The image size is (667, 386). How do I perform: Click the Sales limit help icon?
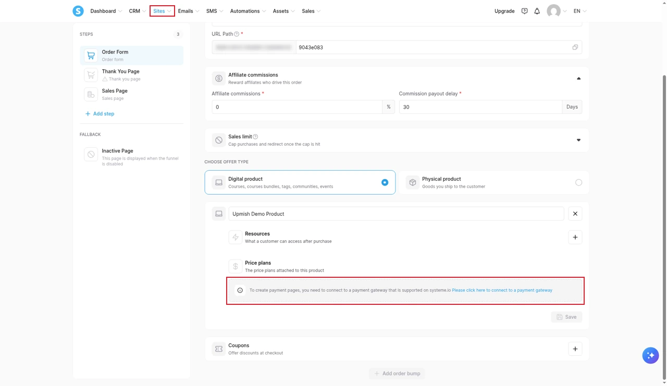click(255, 137)
